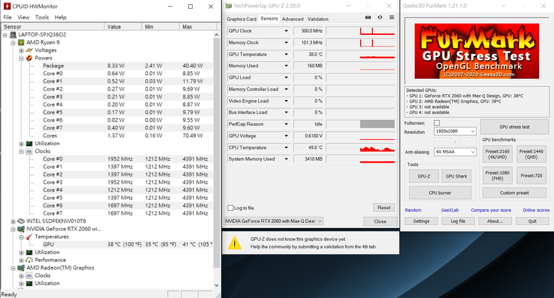This screenshot has height=298, width=554.
Task: Tick the Log to file checkbox
Action: (230, 208)
